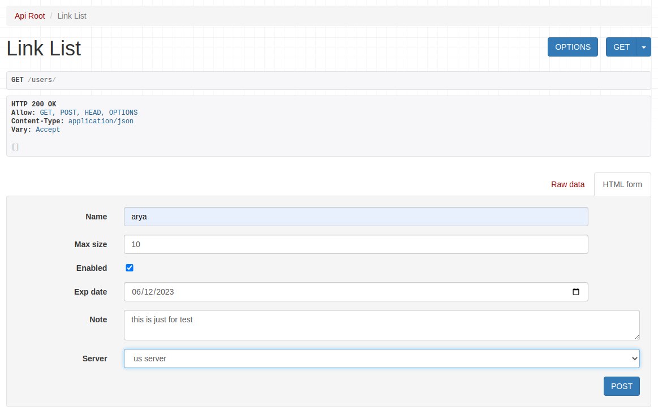Select the HTML form tab

coord(622,184)
